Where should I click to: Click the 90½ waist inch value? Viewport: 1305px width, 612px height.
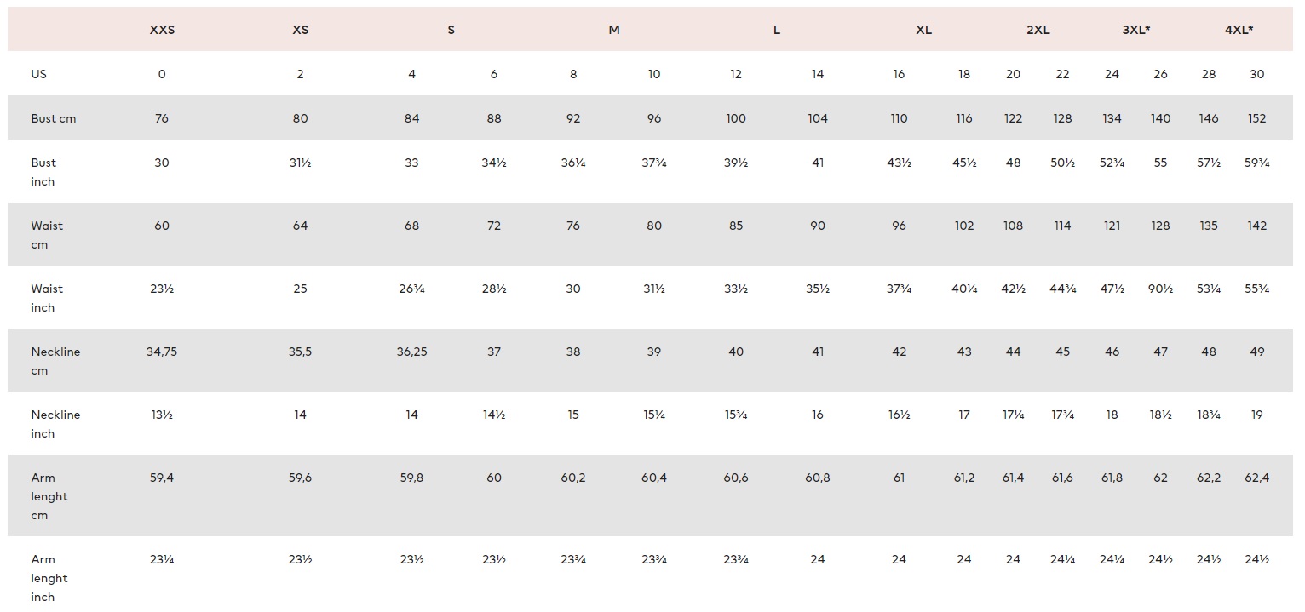tap(1160, 289)
